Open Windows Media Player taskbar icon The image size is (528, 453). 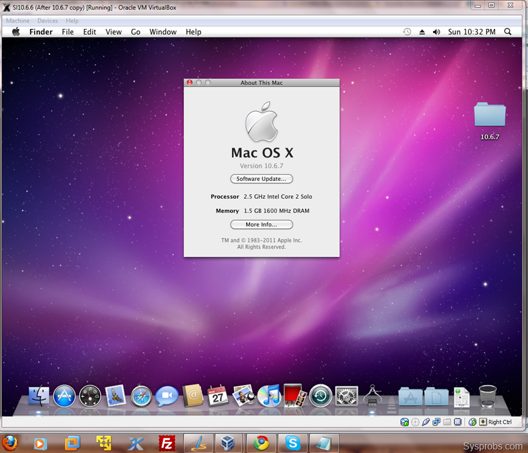(40, 444)
